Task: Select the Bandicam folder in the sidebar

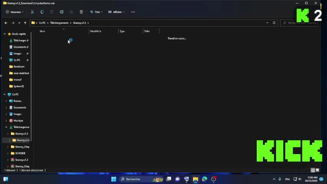Action: click(x=19, y=66)
